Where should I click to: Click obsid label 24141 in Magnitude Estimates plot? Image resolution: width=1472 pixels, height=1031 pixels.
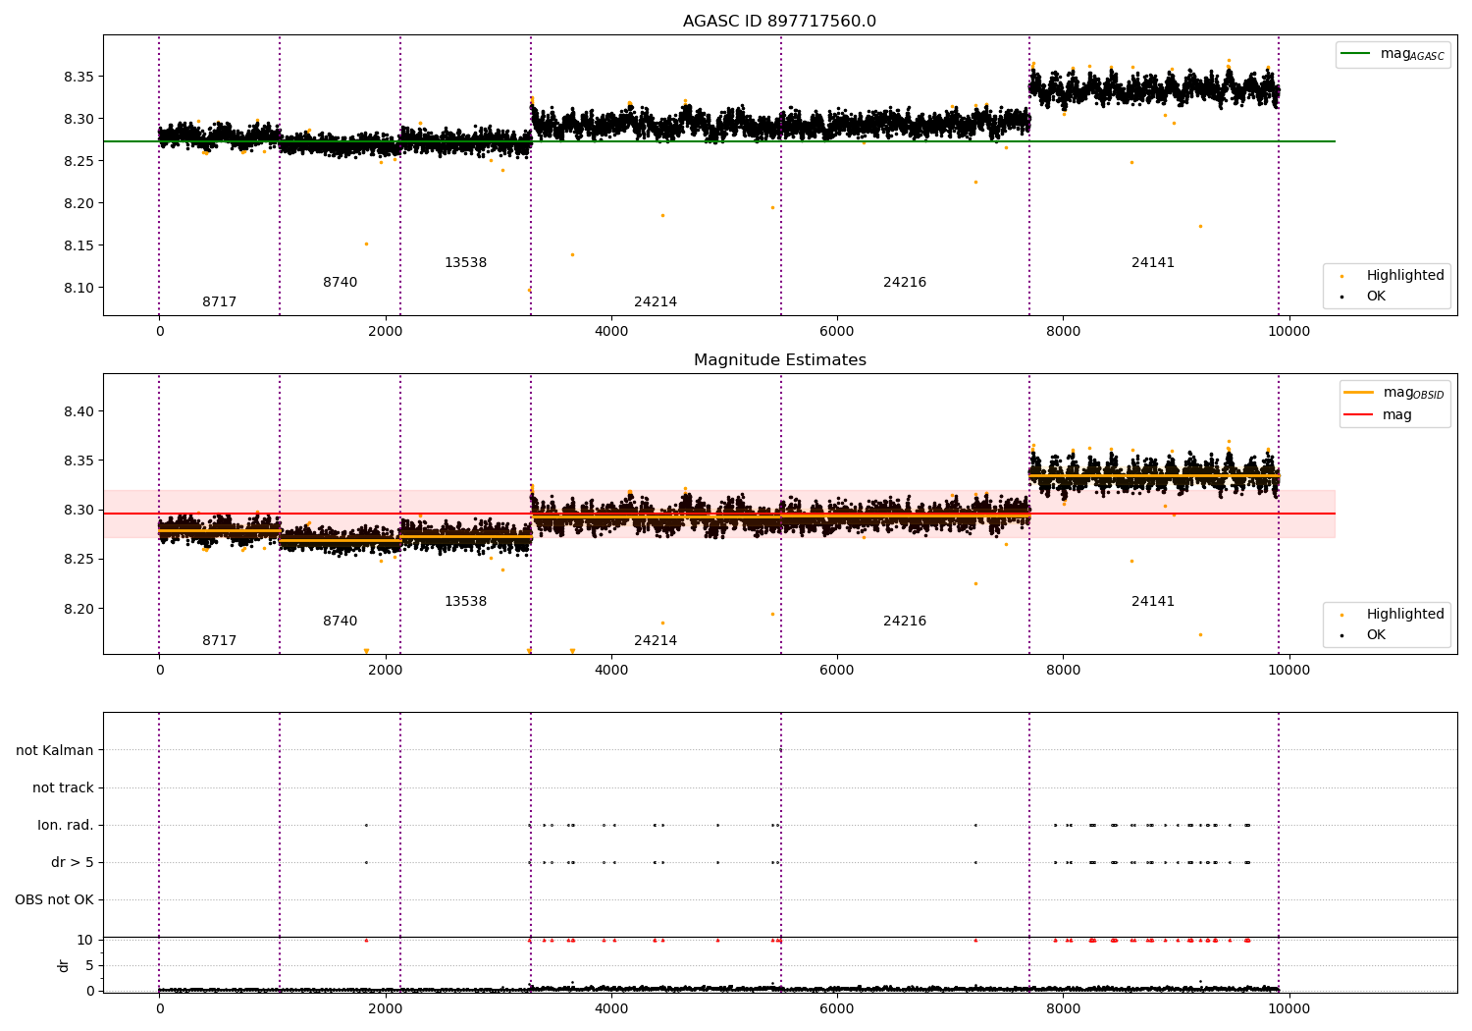pos(1153,602)
